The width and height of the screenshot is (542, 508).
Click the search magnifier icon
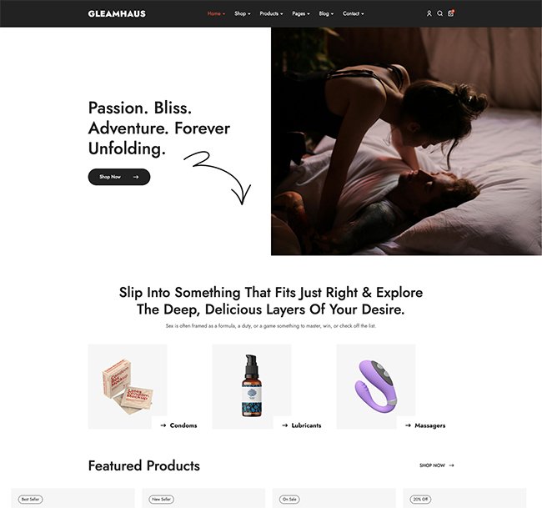pos(439,13)
